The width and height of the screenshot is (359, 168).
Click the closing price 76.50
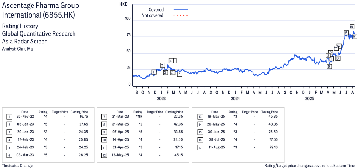pos(273,132)
